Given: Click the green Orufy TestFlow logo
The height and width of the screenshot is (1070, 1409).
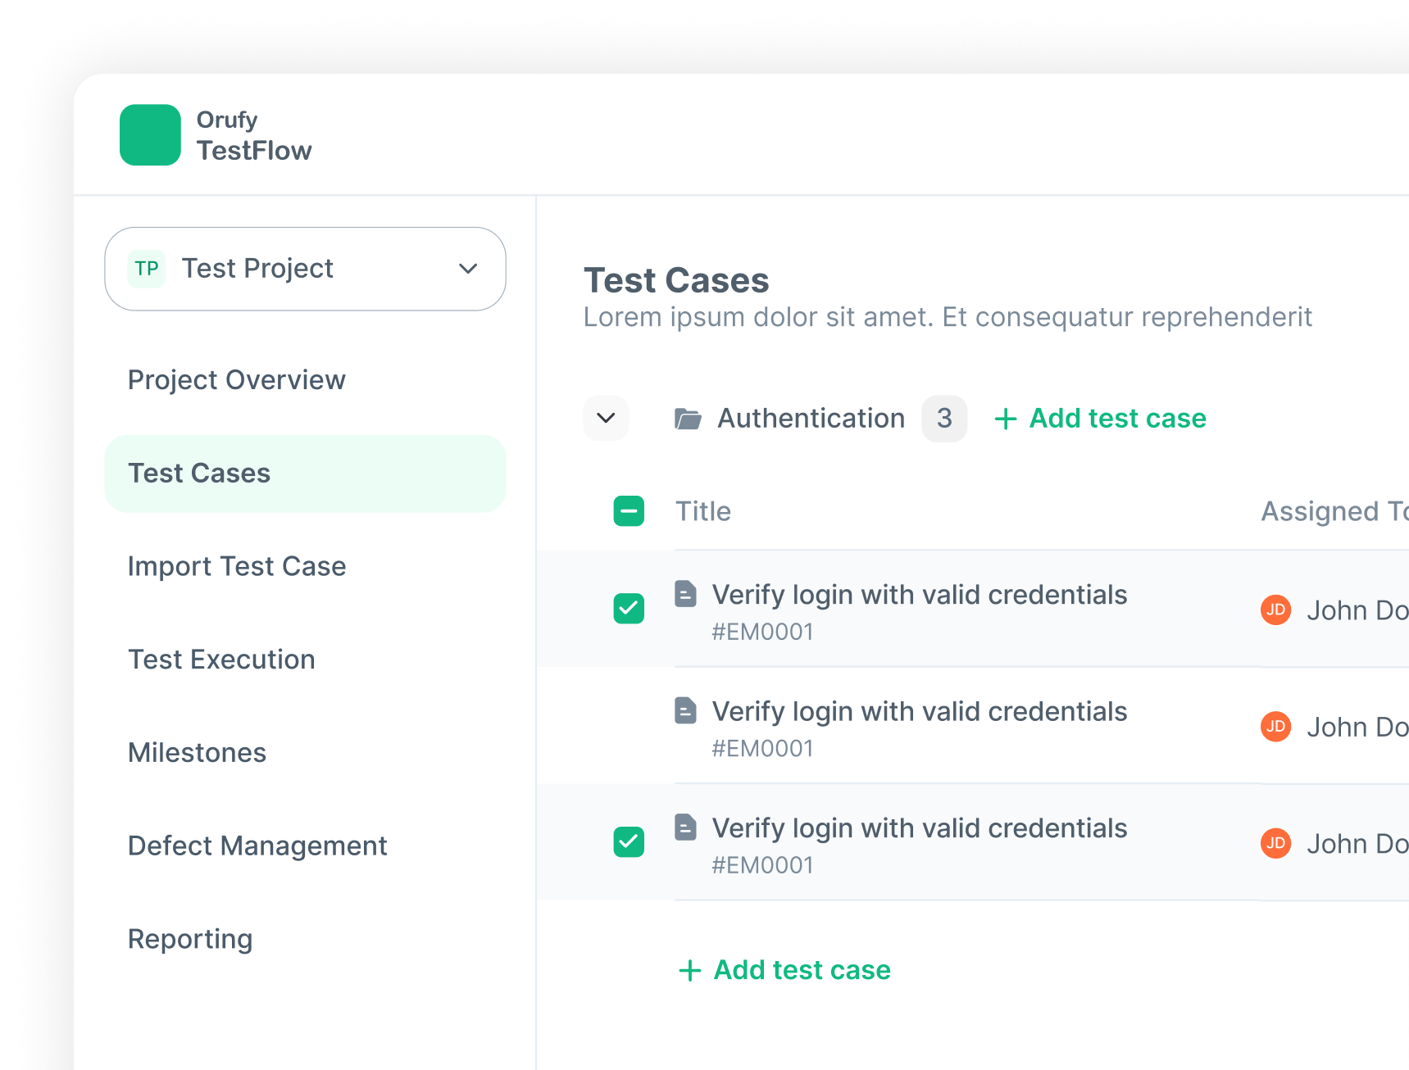Looking at the screenshot, I should pyautogui.click(x=150, y=135).
